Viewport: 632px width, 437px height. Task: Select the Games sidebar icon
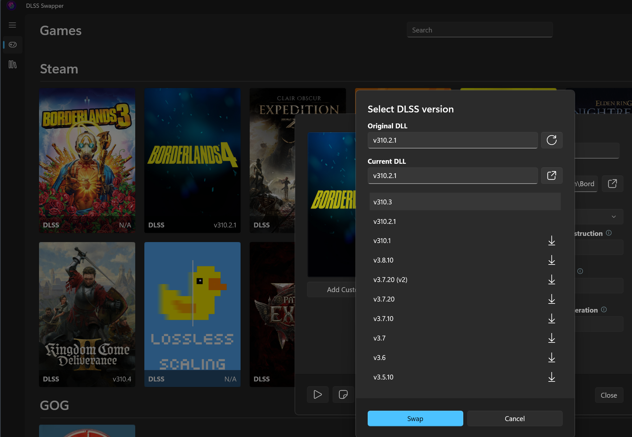(x=12, y=45)
